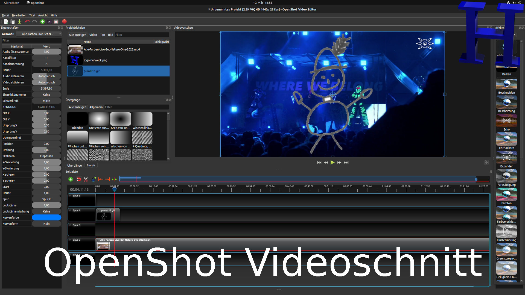Image resolution: width=525 pixels, height=295 pixels.
Task: Select the Kreis von innen transition
Action: pos(121,121)
